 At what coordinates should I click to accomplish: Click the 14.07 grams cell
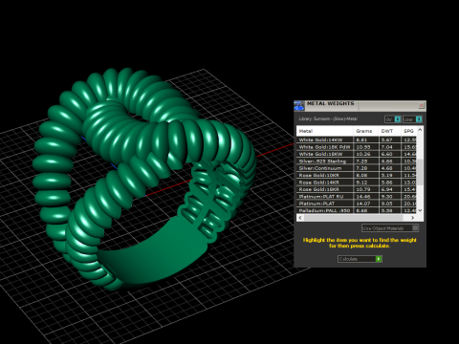pyautogui.click(x=366, y=204)
